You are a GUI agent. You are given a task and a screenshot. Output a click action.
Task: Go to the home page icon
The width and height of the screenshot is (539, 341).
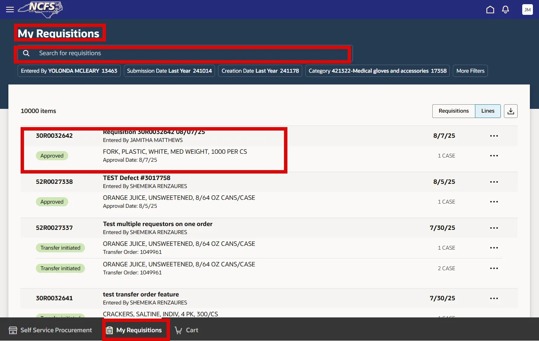coord(490,10)
